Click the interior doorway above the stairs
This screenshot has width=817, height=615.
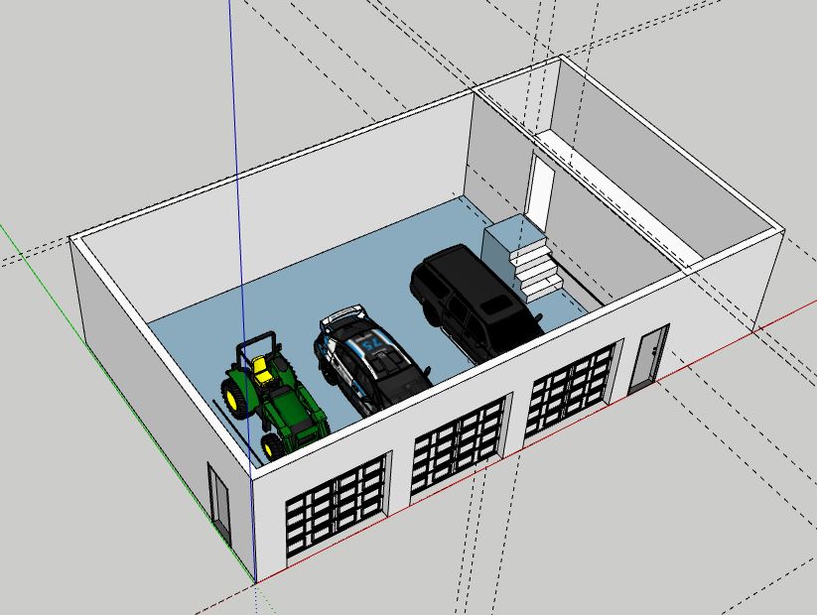pos(541,191)
